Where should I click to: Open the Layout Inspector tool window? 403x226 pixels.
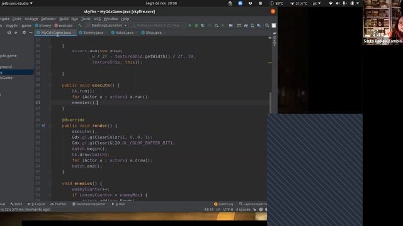(x=253, y=204)
